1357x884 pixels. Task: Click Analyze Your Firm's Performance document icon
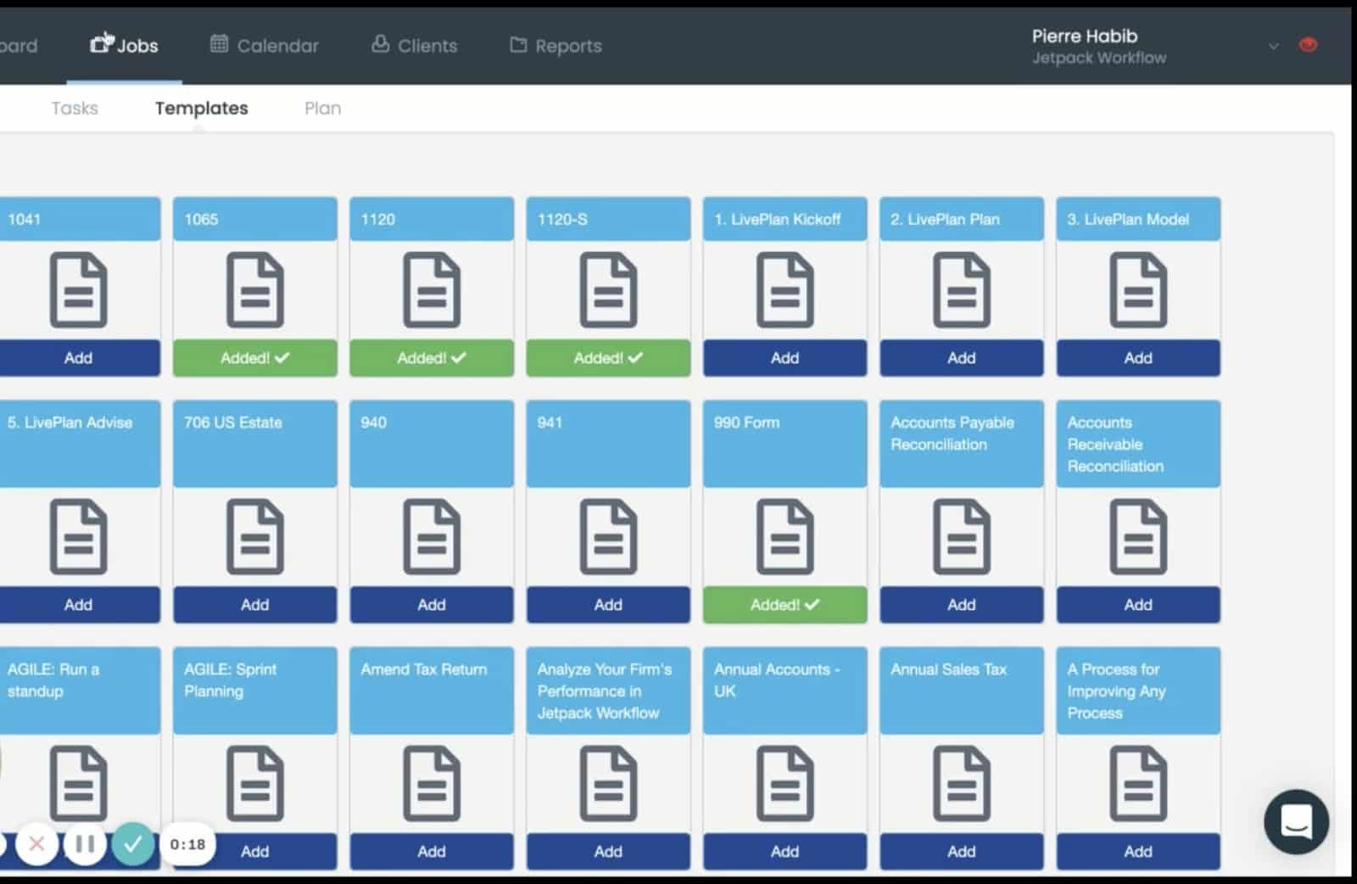click(x=608, y=784)
